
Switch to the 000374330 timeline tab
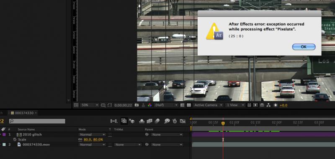[x=24, y=113]
